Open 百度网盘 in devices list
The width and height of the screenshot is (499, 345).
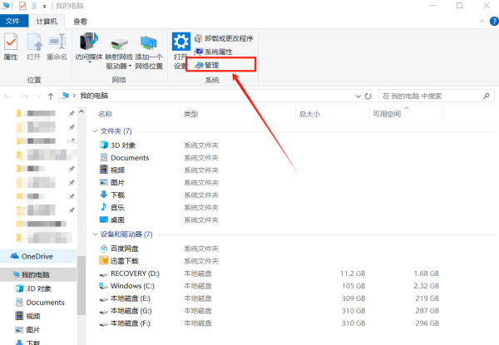(124, 249)
